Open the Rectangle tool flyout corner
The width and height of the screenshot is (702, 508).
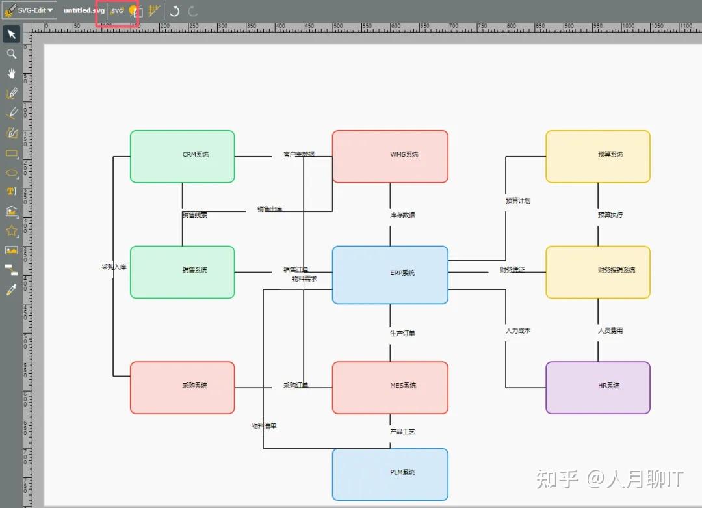[17, 158]
